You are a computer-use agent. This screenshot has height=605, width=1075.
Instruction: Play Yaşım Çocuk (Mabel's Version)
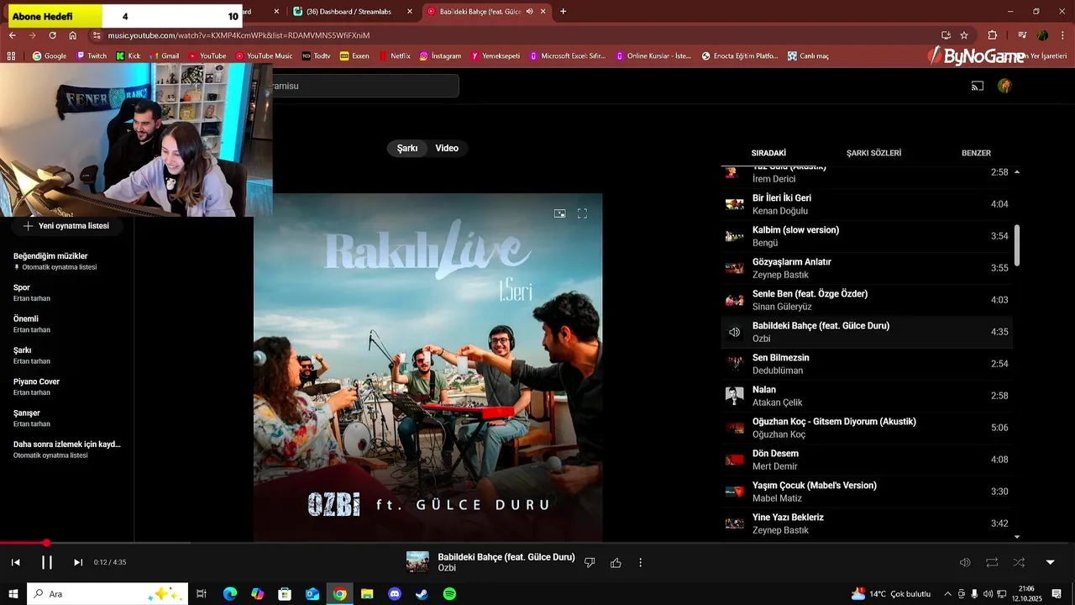pyautogui.click(x=867, y=492)
